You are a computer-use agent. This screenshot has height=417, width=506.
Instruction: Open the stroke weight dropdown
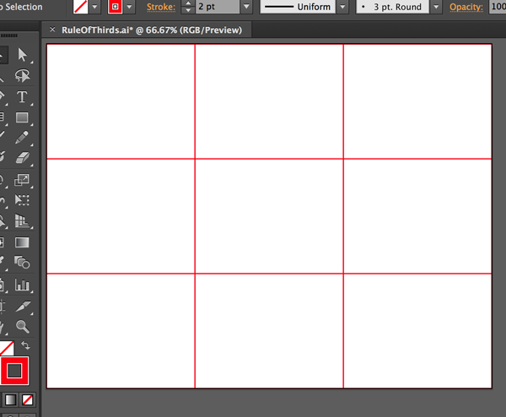246,7
